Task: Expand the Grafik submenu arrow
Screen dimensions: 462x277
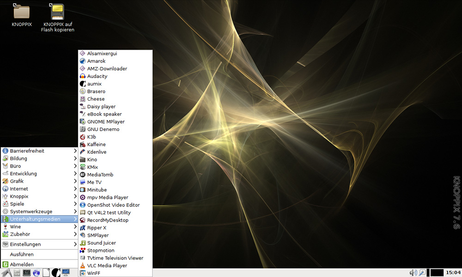Action: 75,181
